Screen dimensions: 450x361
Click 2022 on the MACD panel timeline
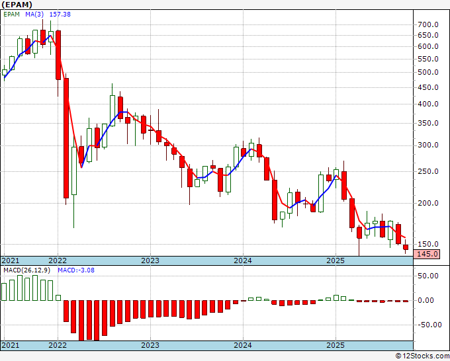pos(58,345)
